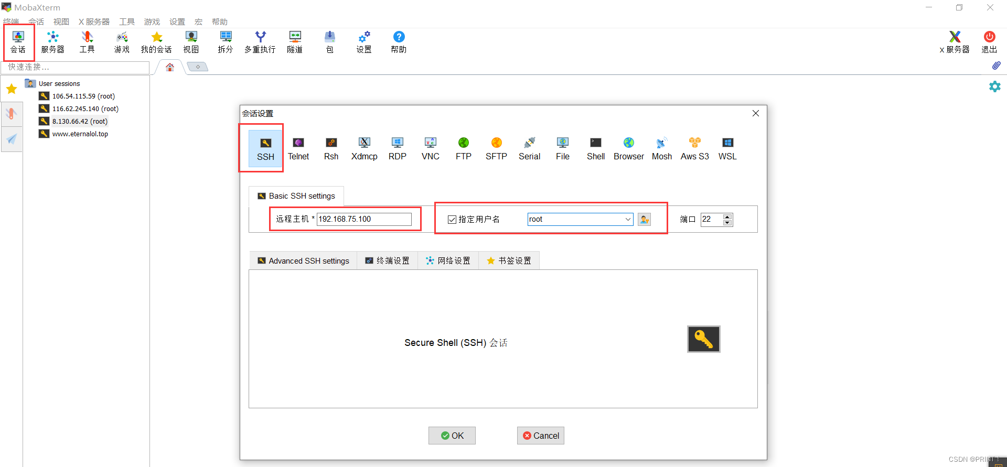
Task: Select the File session type
Action: 563,148
